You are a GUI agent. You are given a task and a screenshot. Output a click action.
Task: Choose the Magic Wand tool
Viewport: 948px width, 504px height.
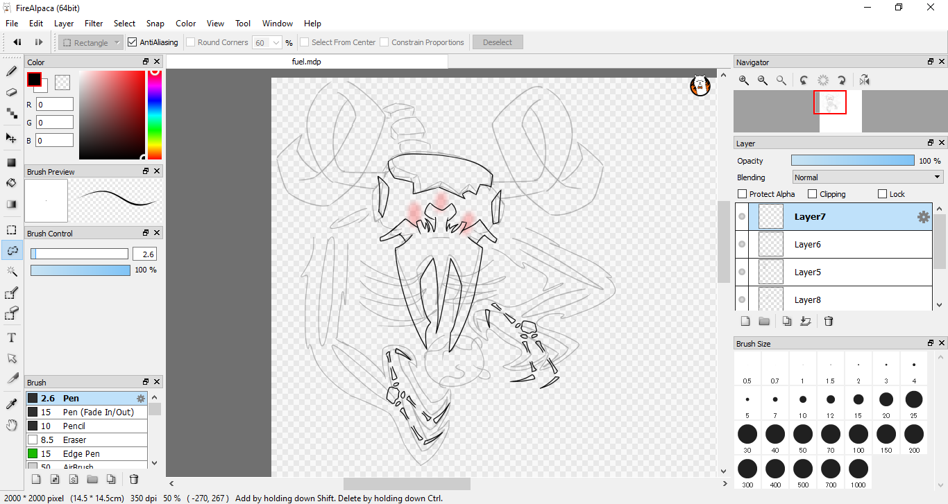(11, 271)
